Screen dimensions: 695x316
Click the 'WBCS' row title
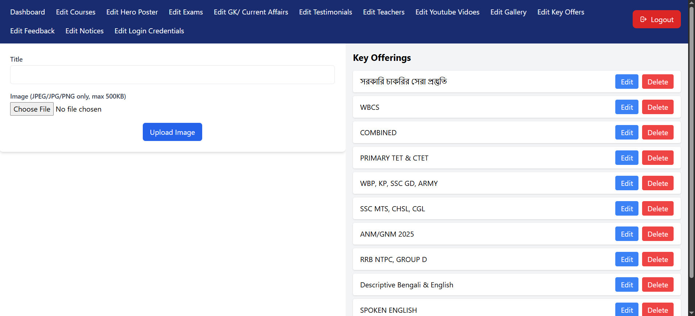370,107
